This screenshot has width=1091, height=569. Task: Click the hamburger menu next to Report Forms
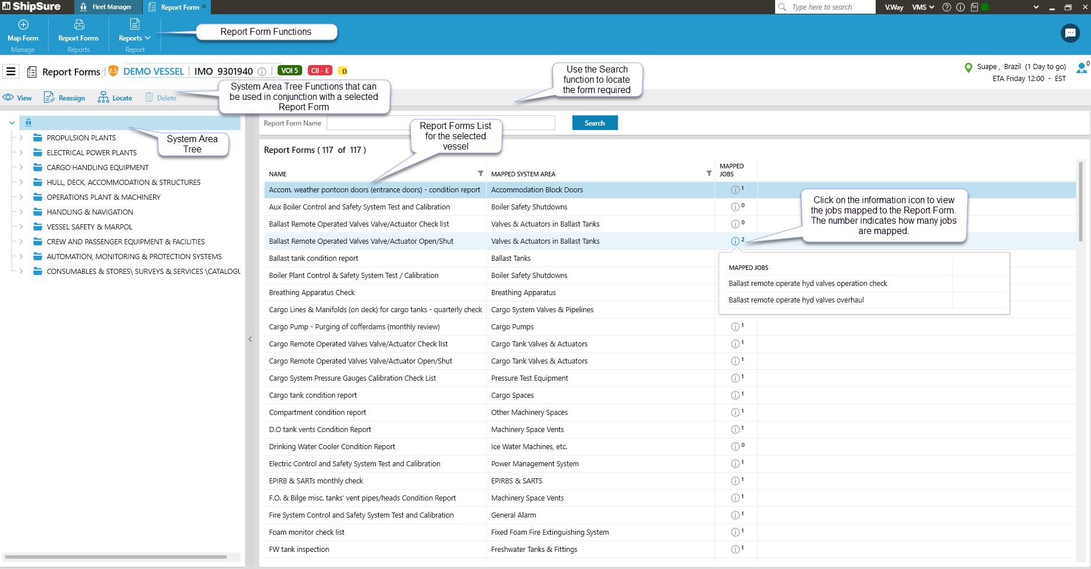[11, 71]
